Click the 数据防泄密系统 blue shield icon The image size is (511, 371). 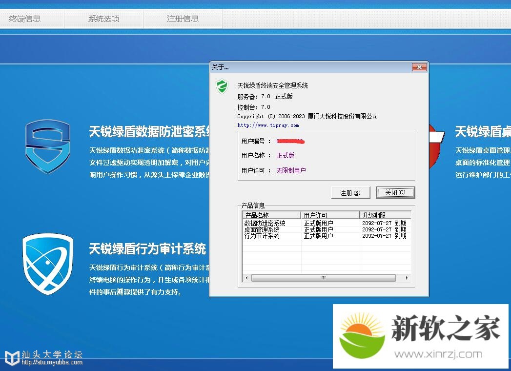pyautogui.click(x=48, y=146)
